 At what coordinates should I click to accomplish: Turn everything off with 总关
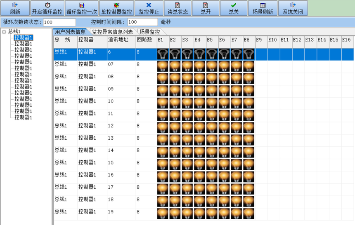click(x=234, y=8)
